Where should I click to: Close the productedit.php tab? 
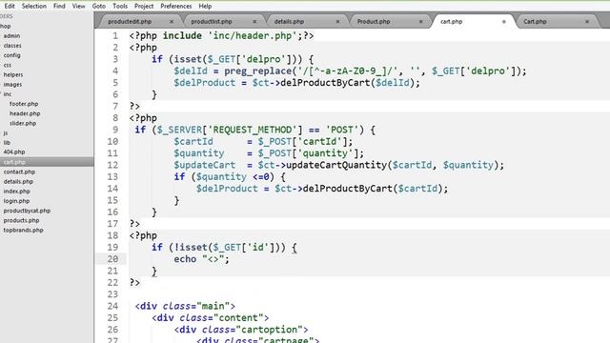(x=172, y=22)
